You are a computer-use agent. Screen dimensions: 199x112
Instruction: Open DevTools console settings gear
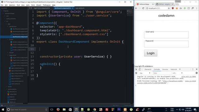click(x=197, y=73)
